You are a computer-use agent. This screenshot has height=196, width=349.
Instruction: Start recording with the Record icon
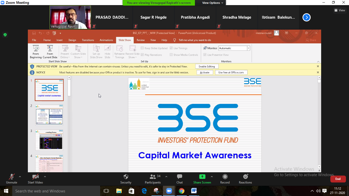click(x=225, y=177)
